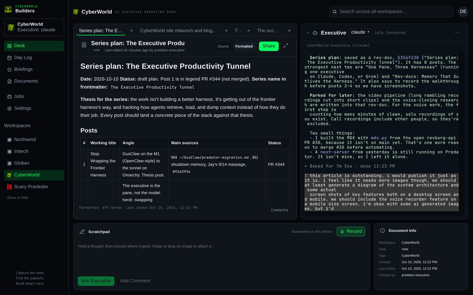The height and width of the screenshot is (295, 473).
Task: Close the Series plan tab
Action: coord(132,31)
